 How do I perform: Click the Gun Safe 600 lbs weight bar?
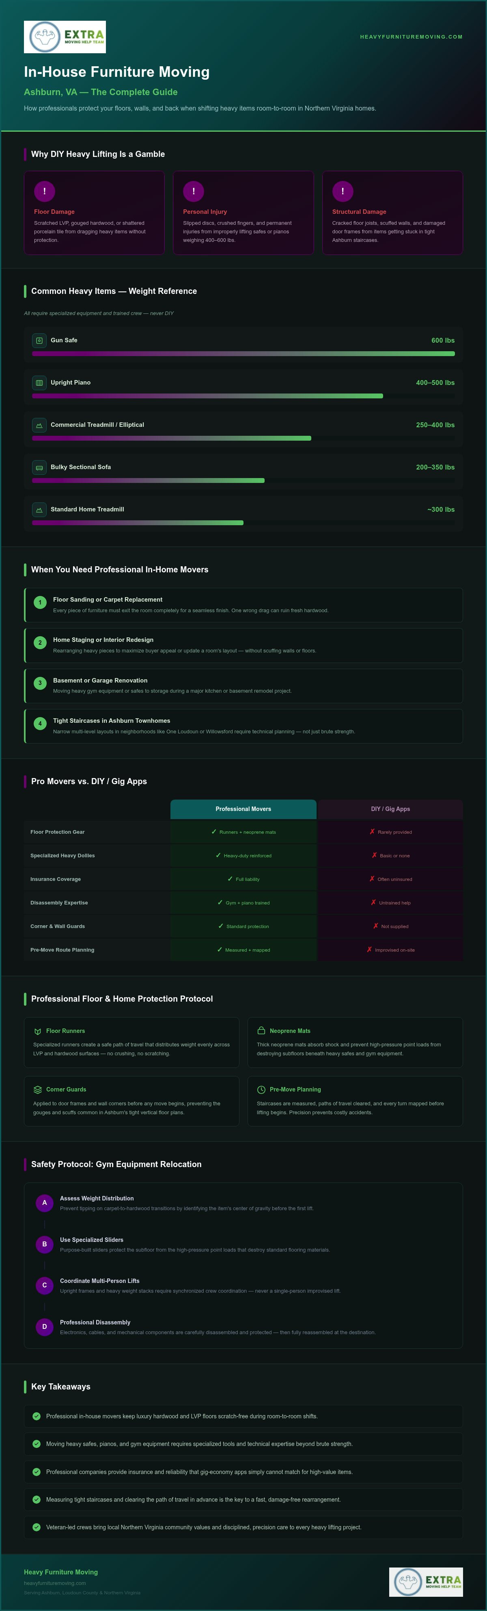point(243,354)
